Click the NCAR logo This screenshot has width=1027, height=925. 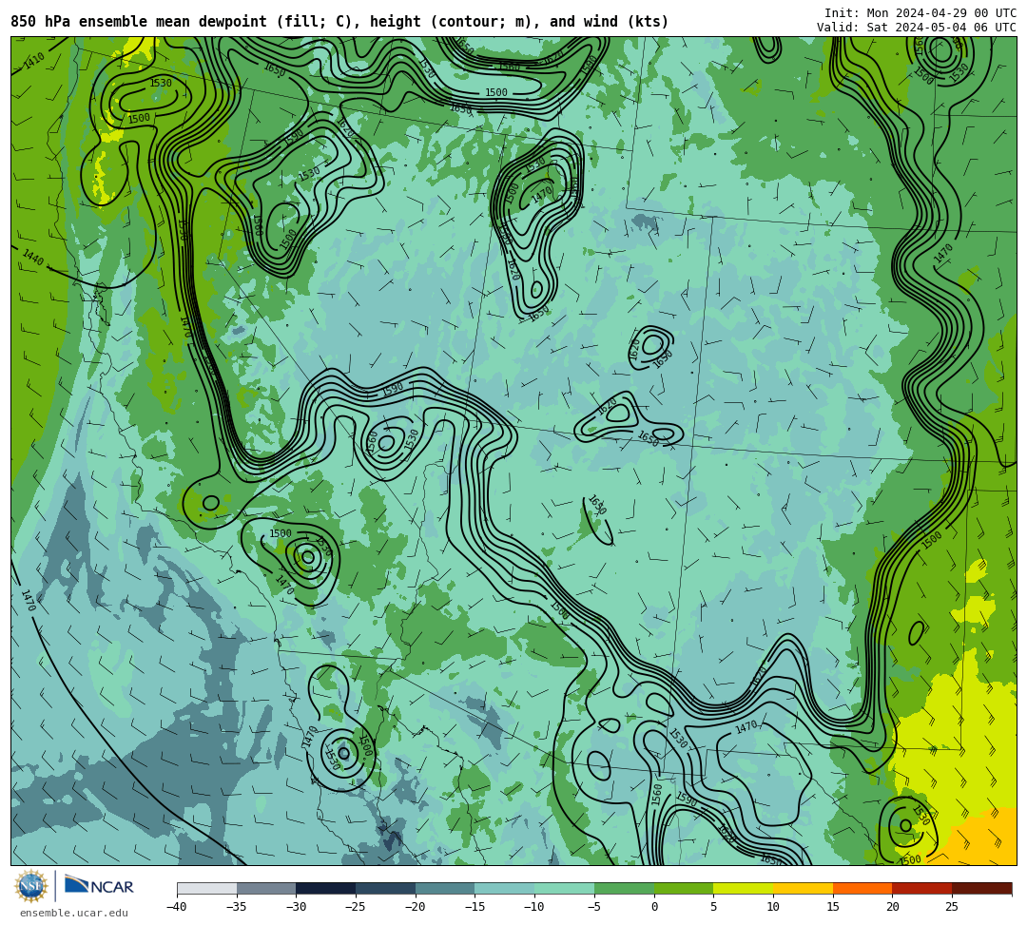99,886
